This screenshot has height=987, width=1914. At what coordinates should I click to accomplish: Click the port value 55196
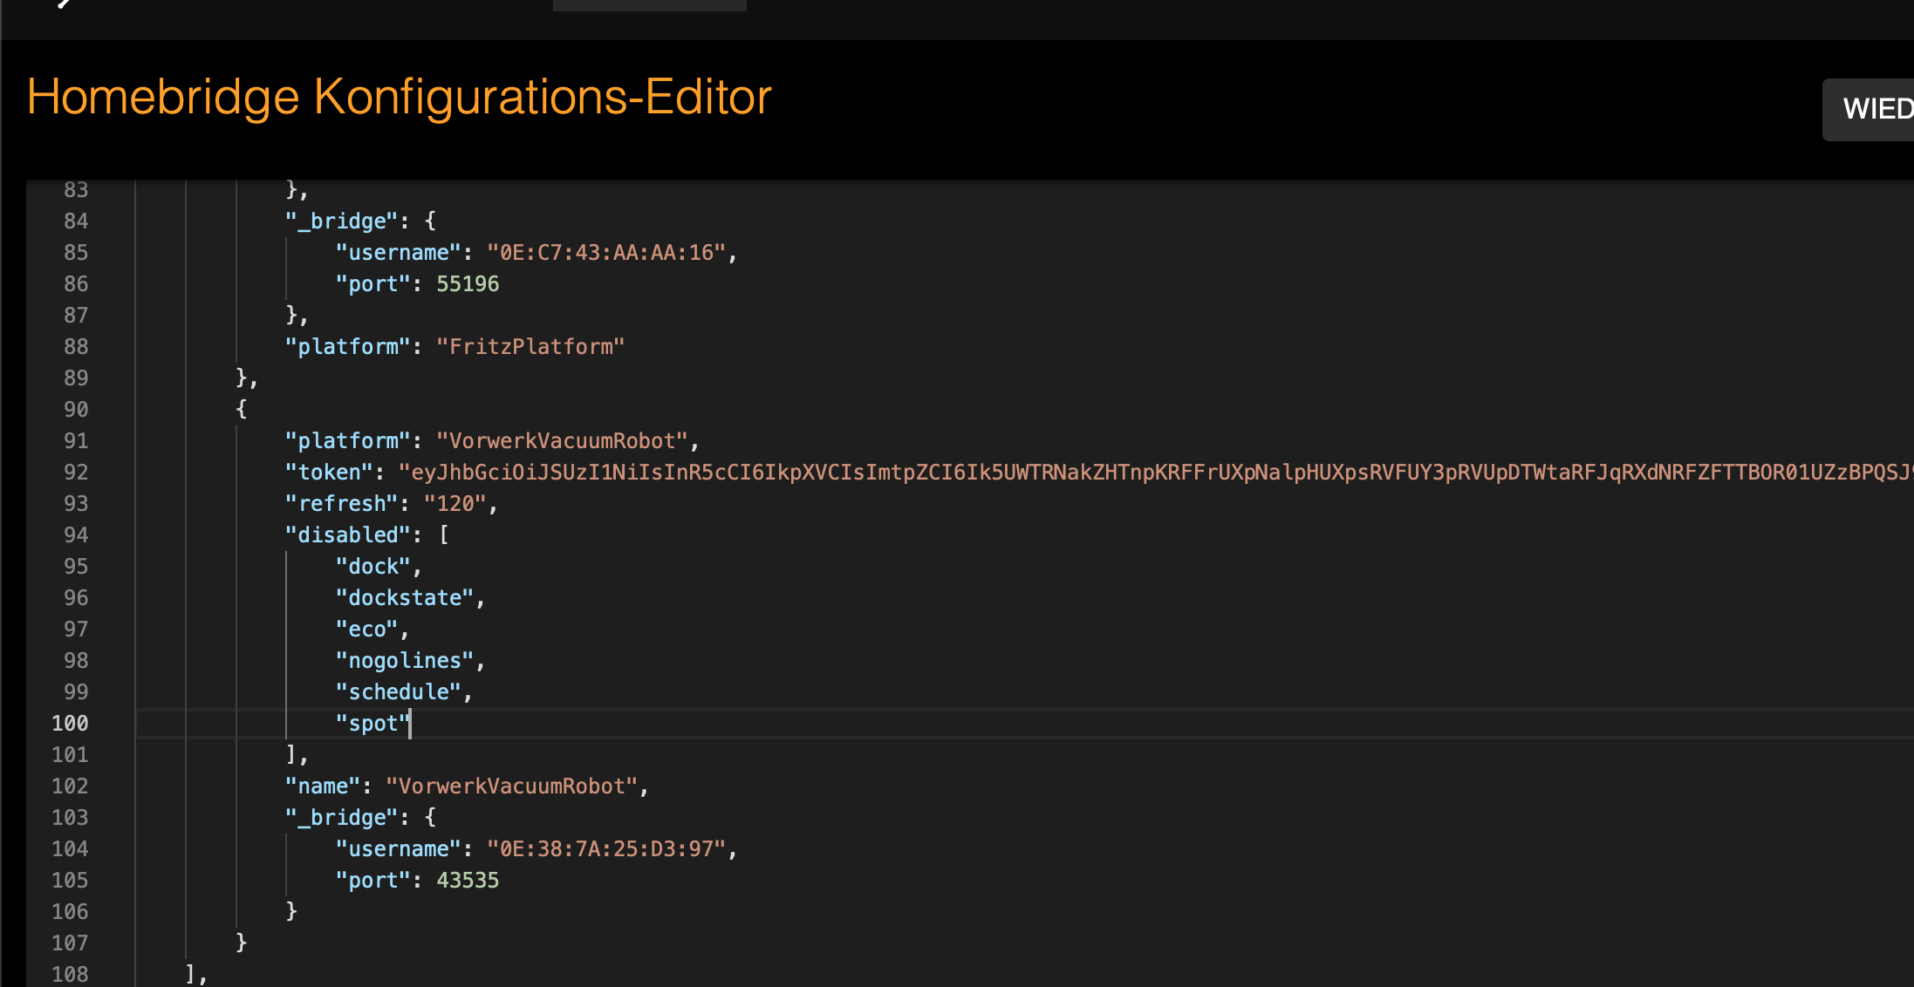(468, 284)
